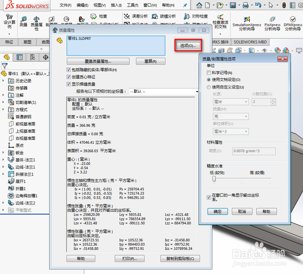Screen dimensions: 303x274
Task: Click the Home icon in top toolbar
Action: [x=199, y=5]
